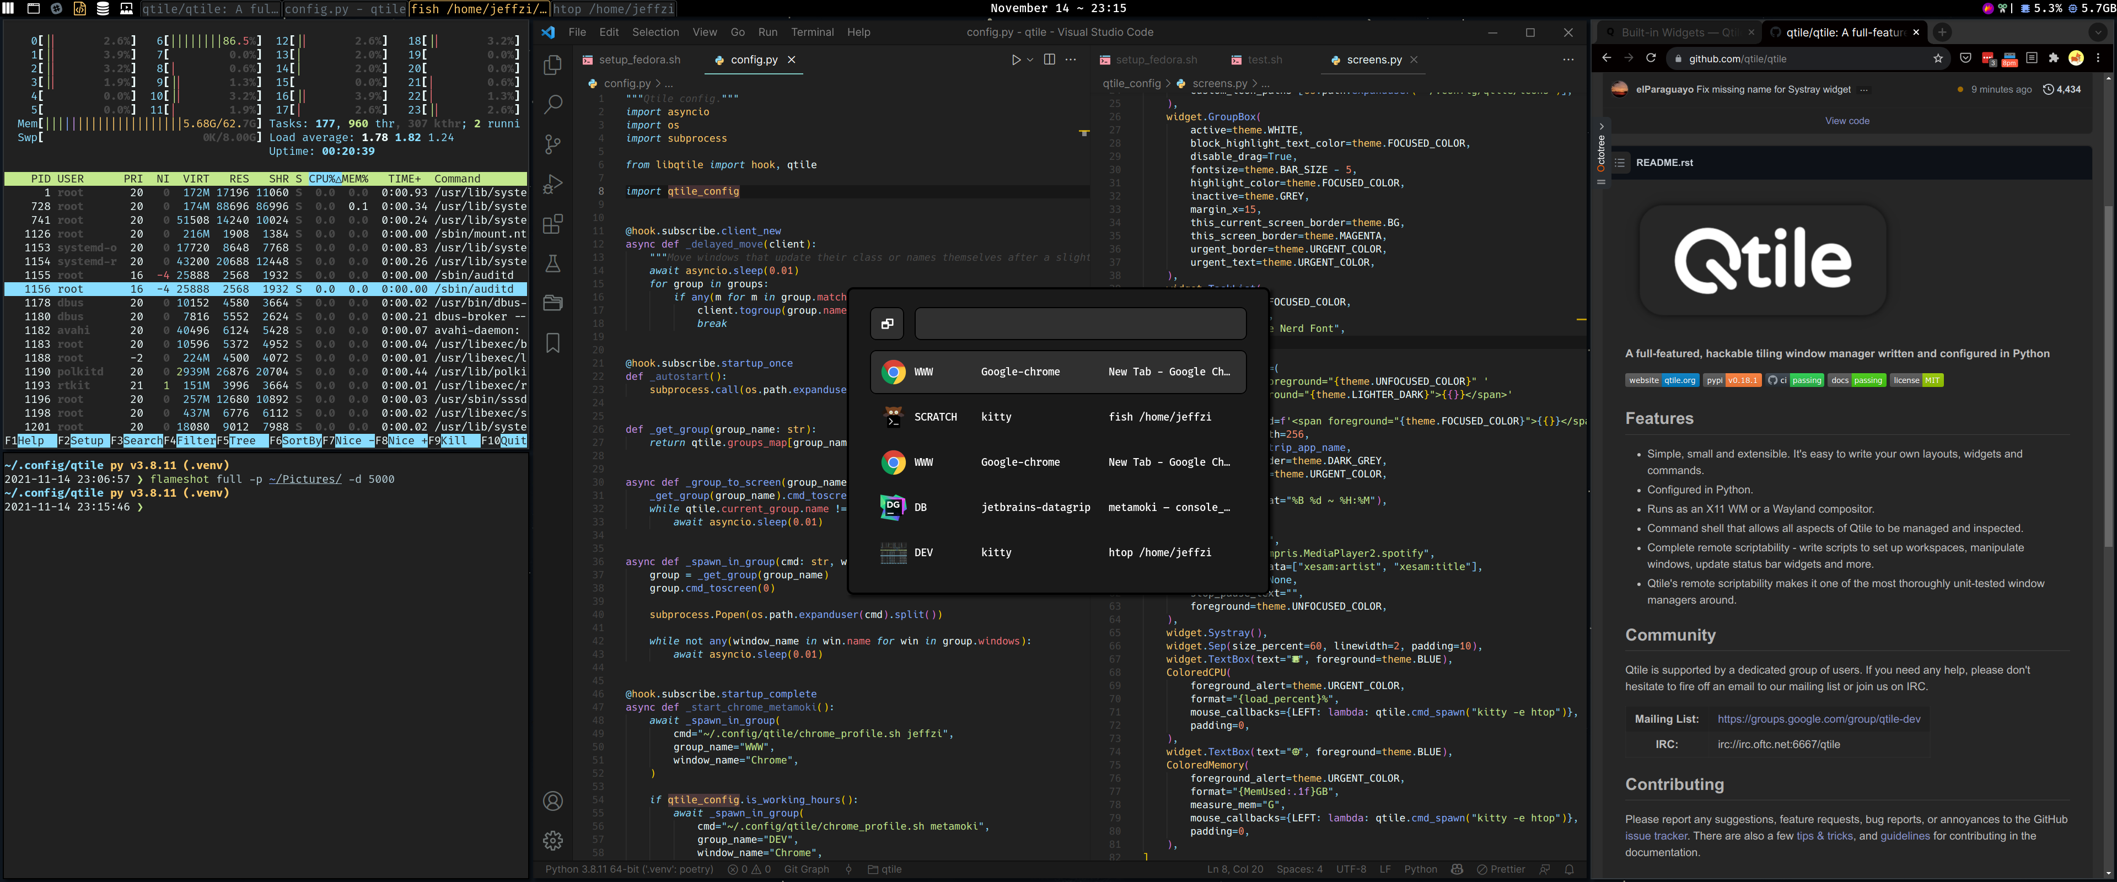This screenshot has width=2117, height=882.
Task: Open the Run and Debug view
Action: (553, 184)
